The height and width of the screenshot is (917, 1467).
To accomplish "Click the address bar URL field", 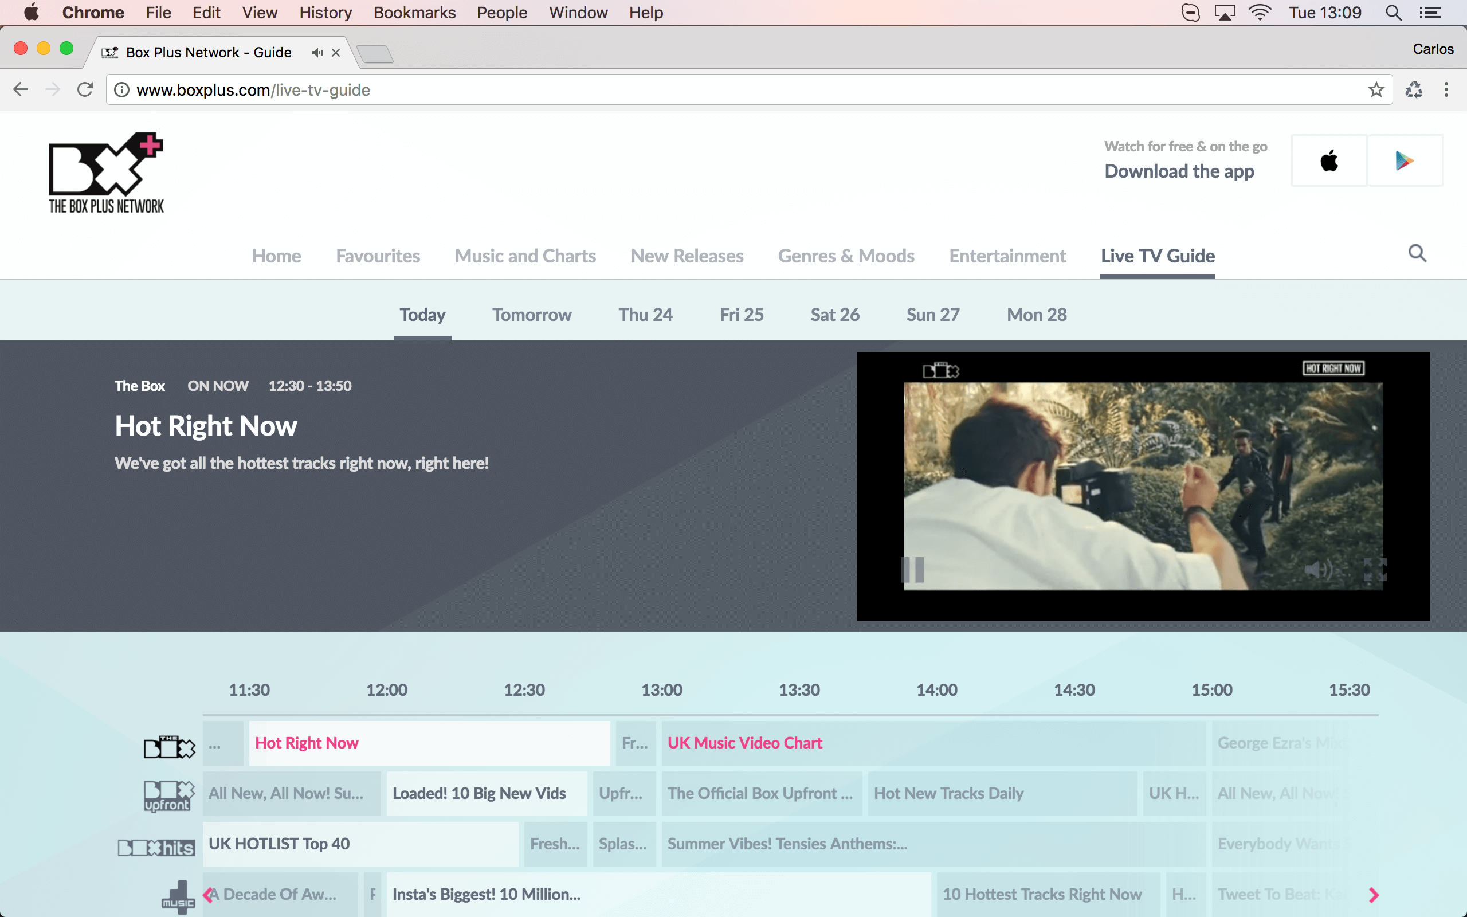I will tap(748, 90).
